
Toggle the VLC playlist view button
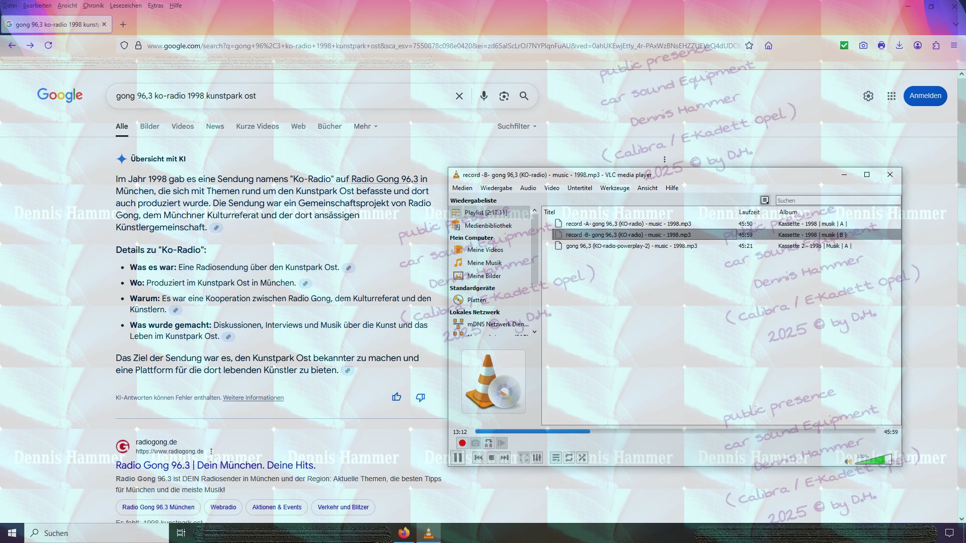click(555, 458)
